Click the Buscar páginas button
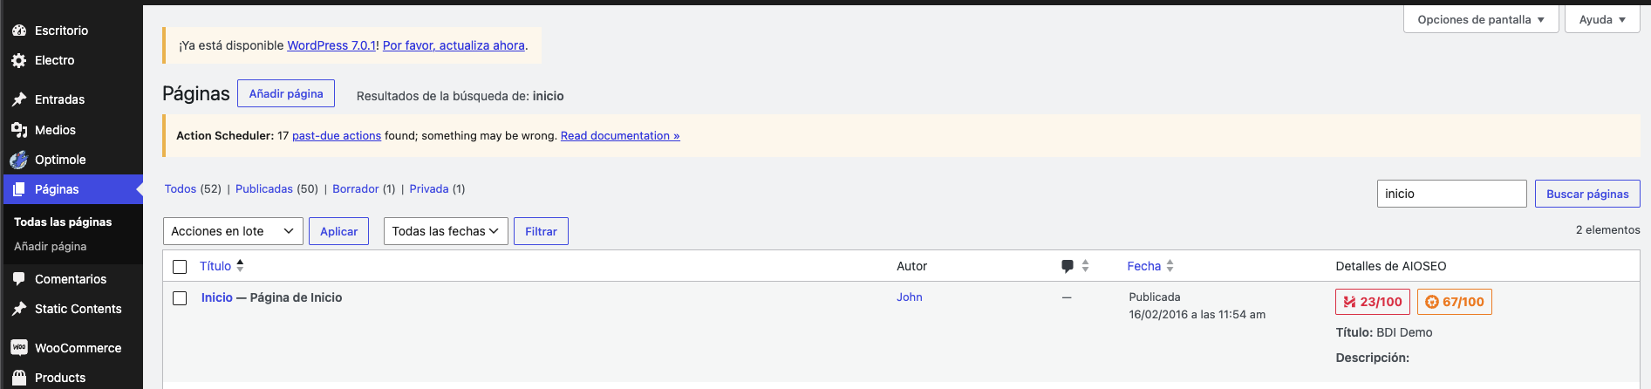 point(1587,194)
